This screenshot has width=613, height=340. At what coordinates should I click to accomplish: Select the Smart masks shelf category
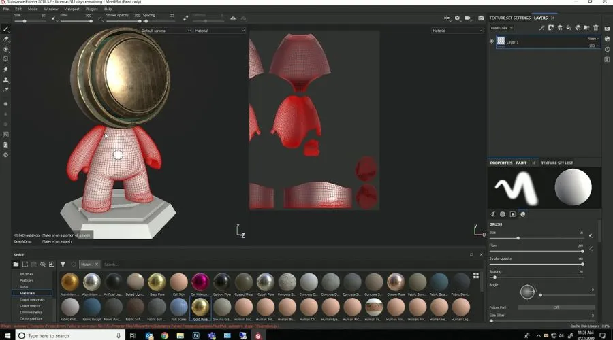click(x=30, y=305)
